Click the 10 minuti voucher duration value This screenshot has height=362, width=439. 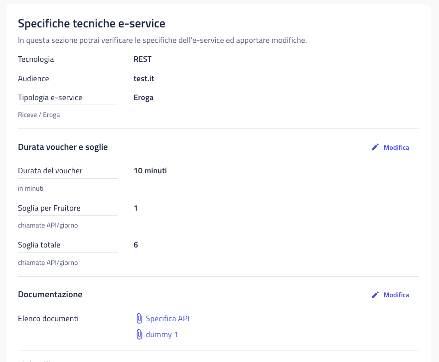click(150, 171)
